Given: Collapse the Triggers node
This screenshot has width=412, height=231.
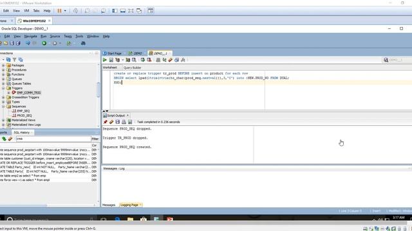Looking at the screenshot, I should tap(3, 88).
